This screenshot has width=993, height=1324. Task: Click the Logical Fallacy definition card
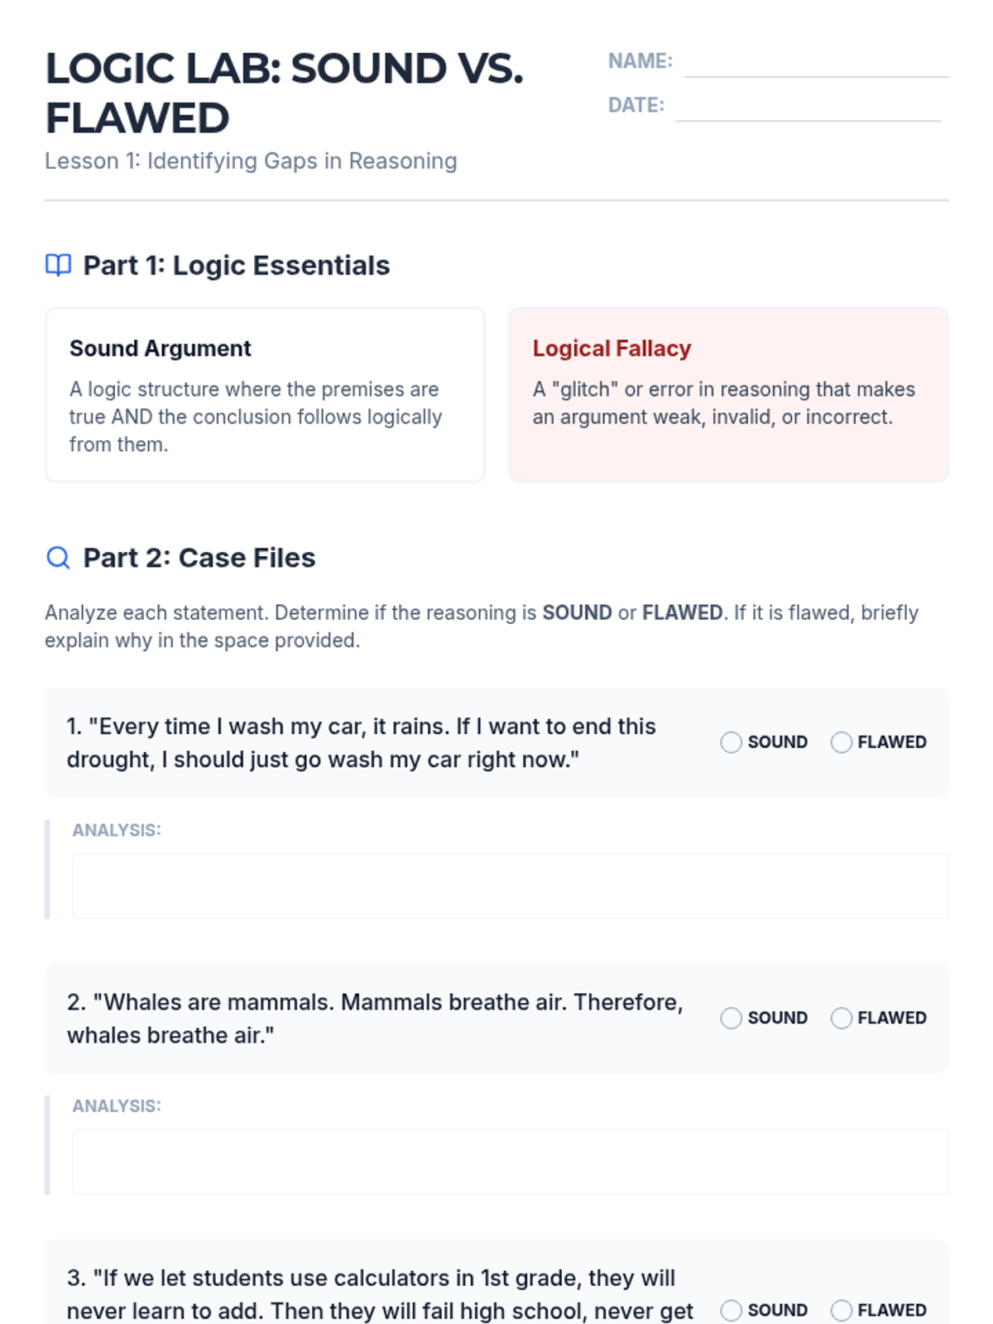[x=728, y=395]
